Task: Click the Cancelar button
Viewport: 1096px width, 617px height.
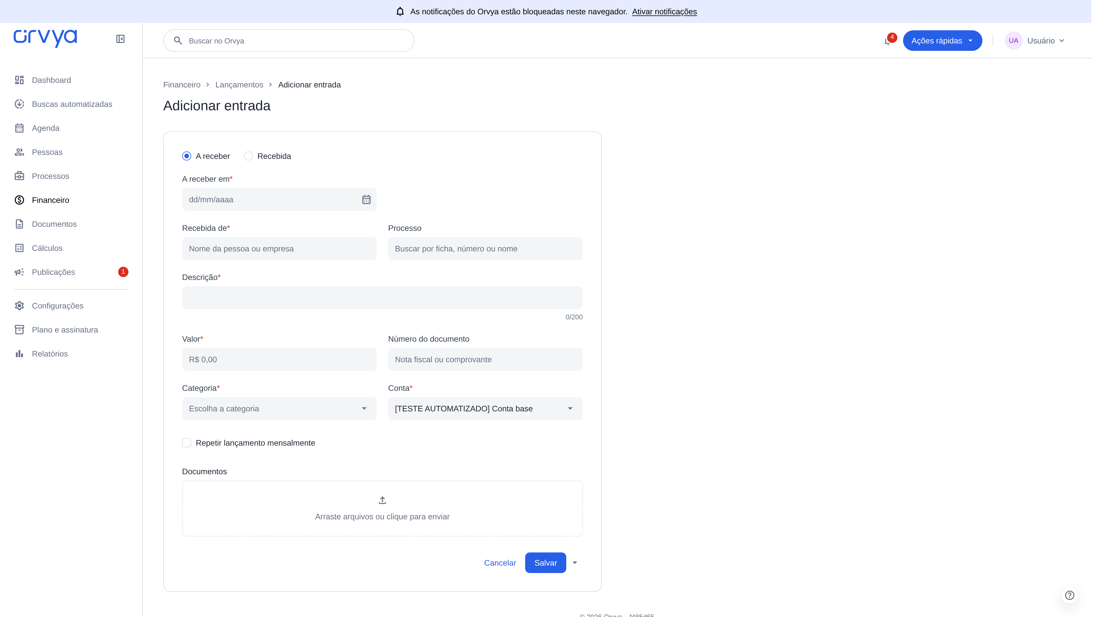Action: (500, 562)
